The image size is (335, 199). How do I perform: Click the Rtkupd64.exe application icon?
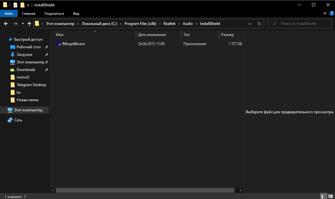pos(58,44)
